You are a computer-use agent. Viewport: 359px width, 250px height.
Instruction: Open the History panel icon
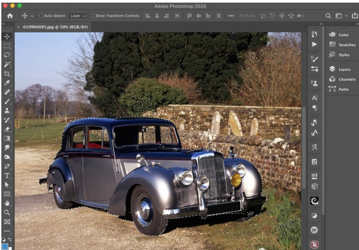(315, 34)
